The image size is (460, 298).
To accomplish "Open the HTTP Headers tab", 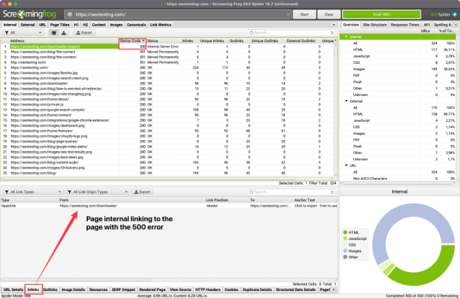I will [x=207, y=290].
